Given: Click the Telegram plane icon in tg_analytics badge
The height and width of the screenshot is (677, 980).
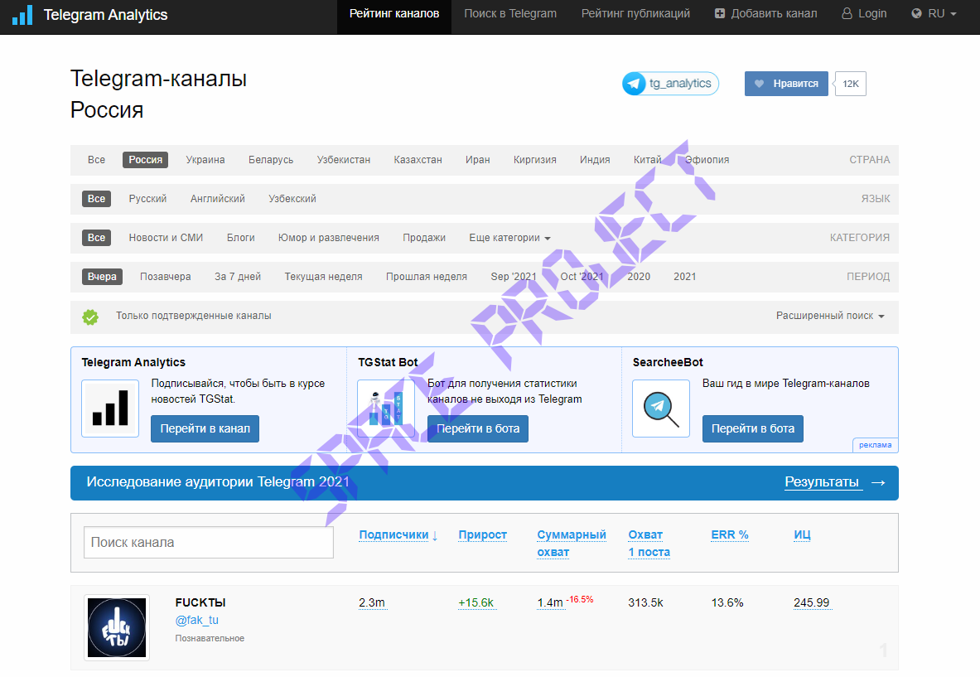Looking at the screenshot, I should pos(635,84).
